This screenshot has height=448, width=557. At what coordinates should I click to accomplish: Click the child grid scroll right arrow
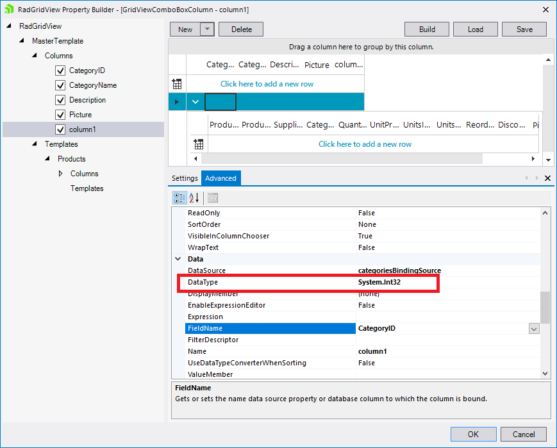(x=533, y=158)
